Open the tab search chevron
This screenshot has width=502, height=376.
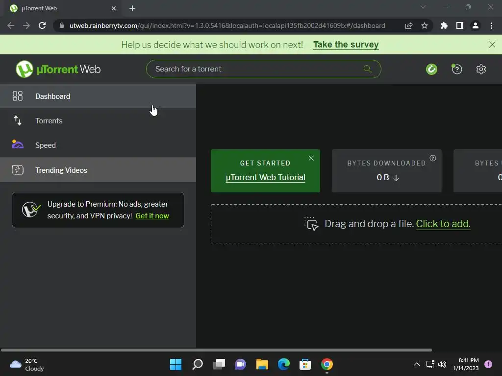[423, 7]
